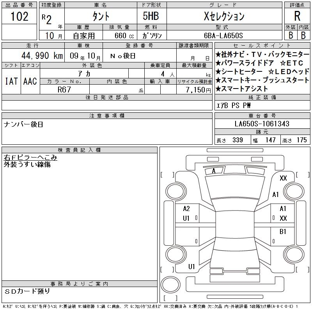
Task: Click the スマートアシスト sales point
Action: click(x=242, y=89)
